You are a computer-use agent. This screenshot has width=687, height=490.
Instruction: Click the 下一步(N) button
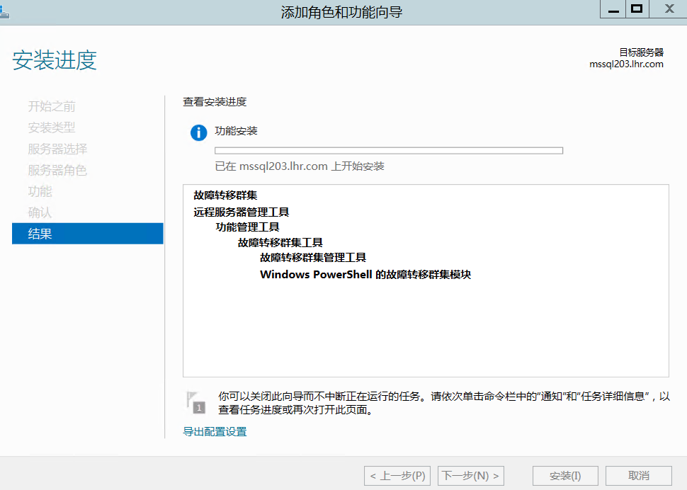tap(471, 476)
